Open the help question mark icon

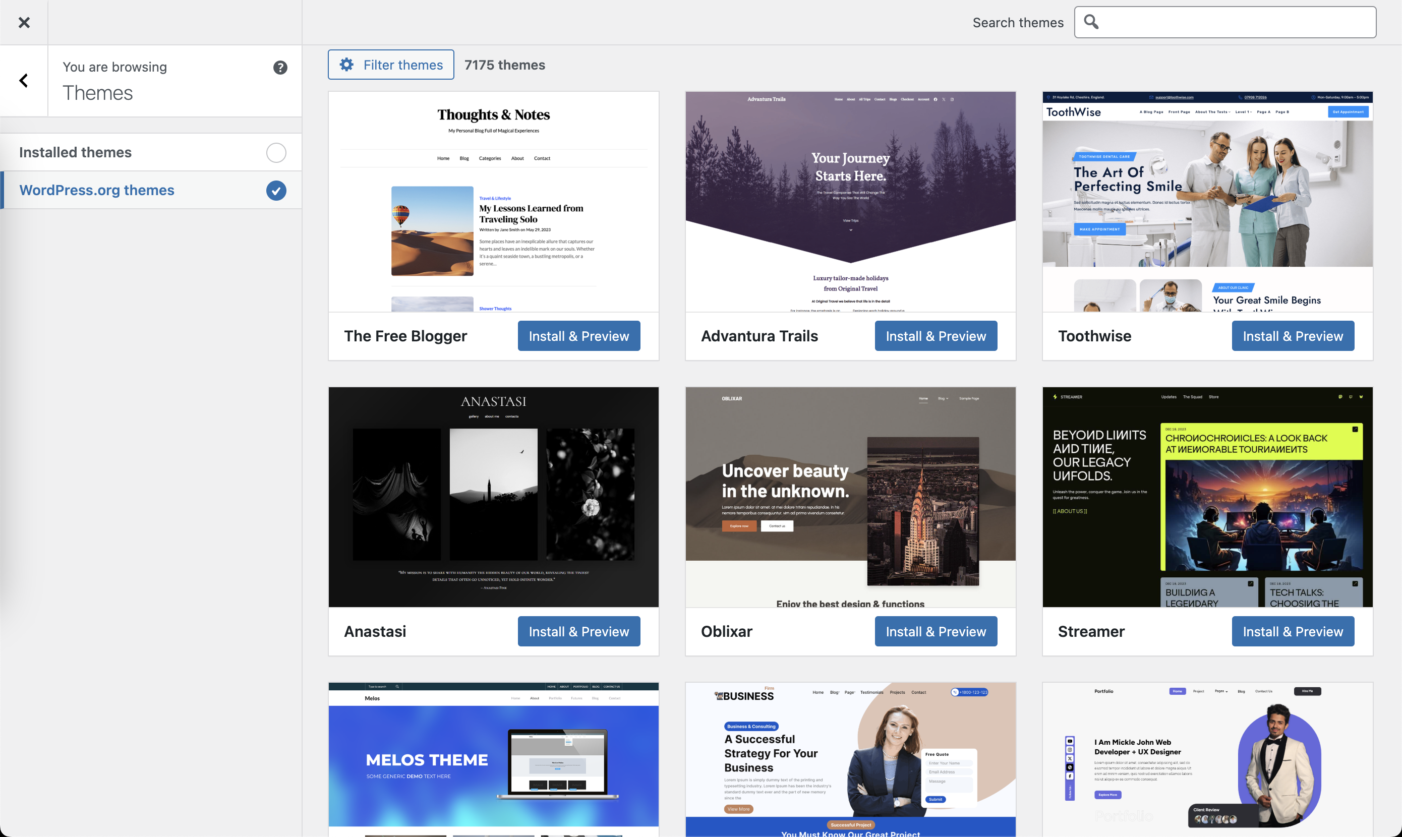point(280,68)
